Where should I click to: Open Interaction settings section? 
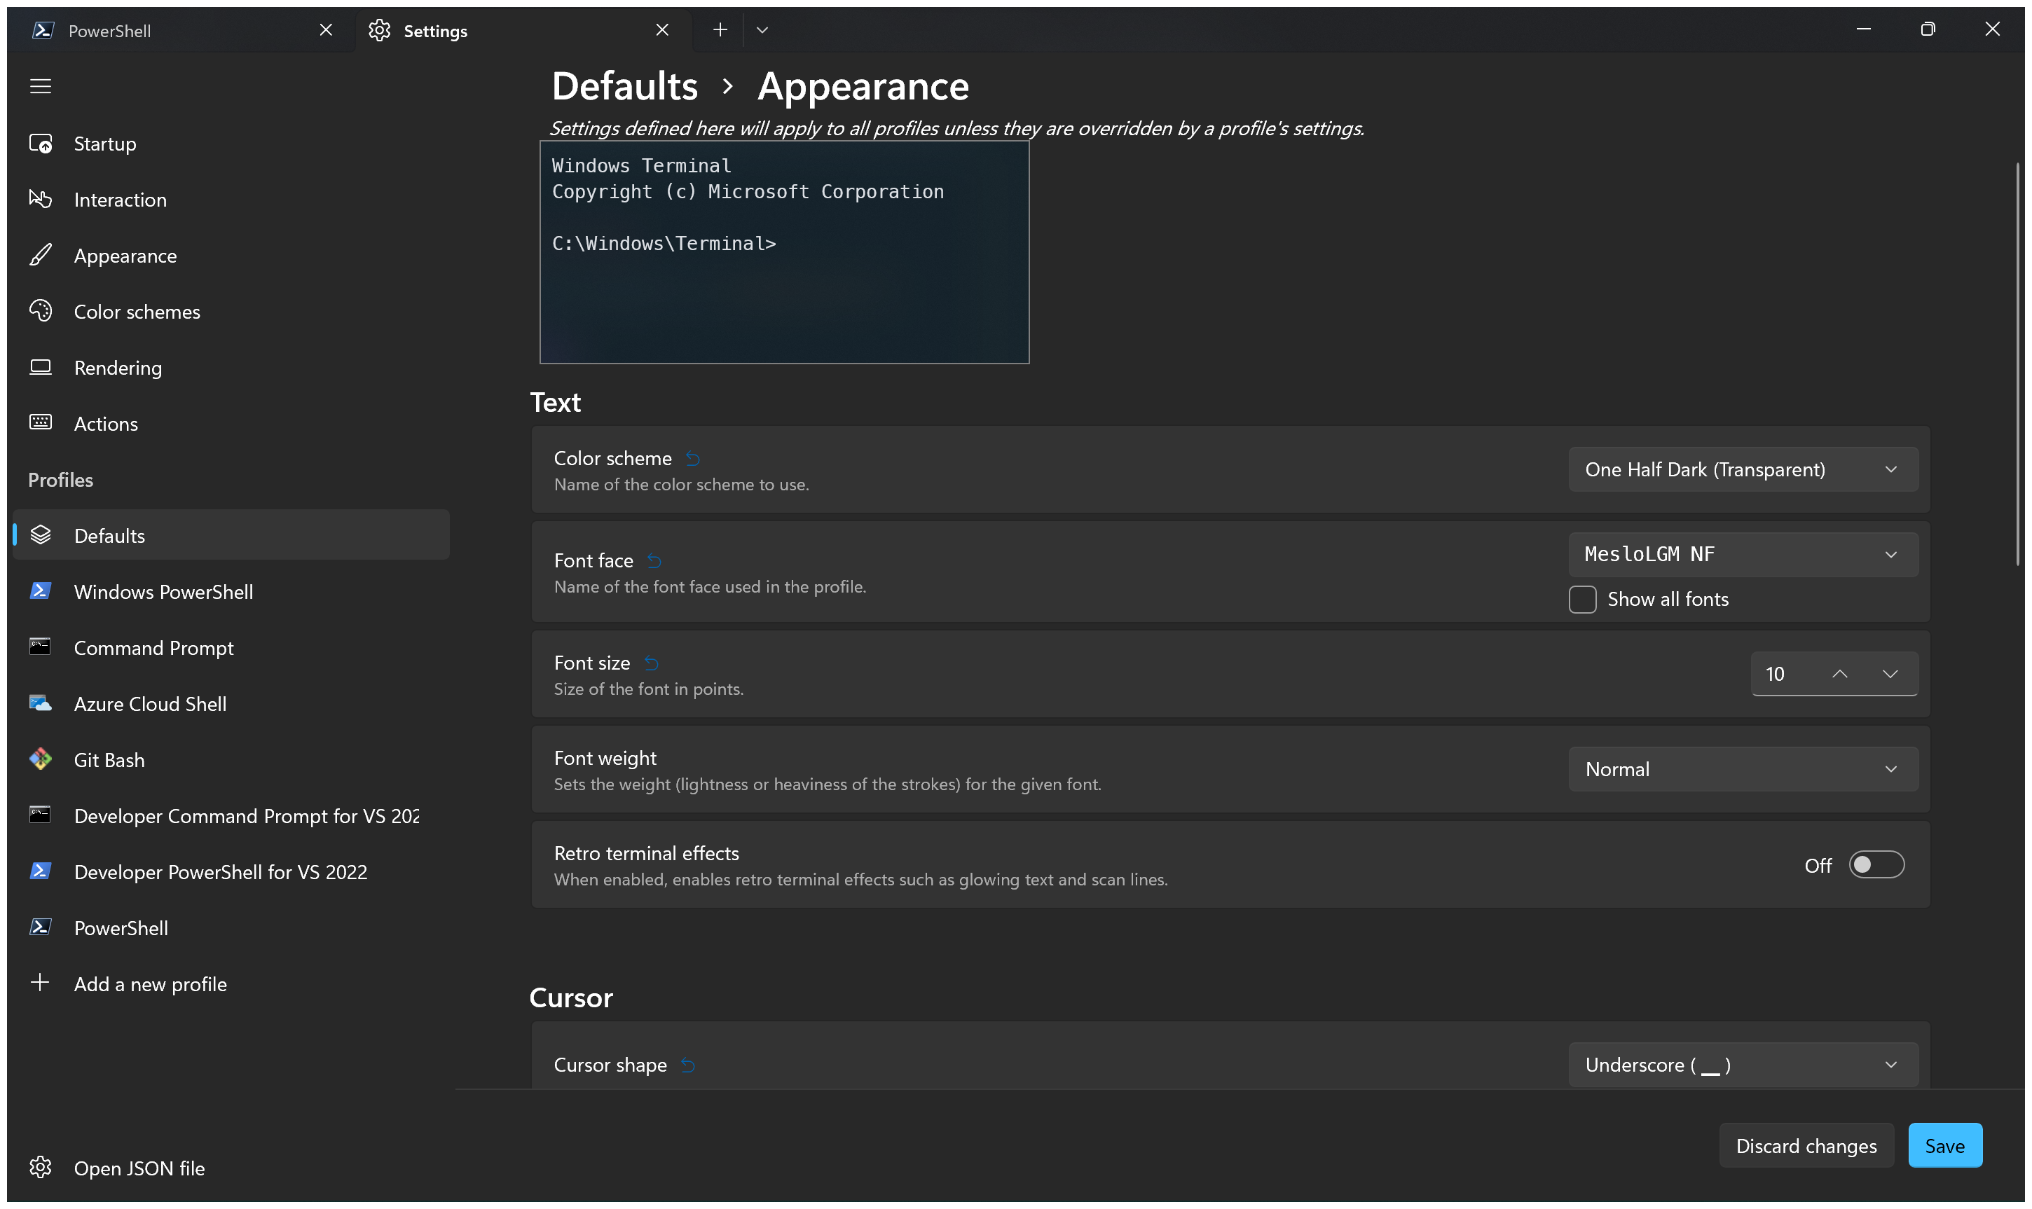tap(121, 199)
